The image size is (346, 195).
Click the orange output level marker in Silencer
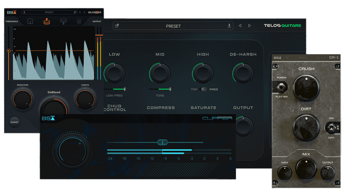[99, 35]
